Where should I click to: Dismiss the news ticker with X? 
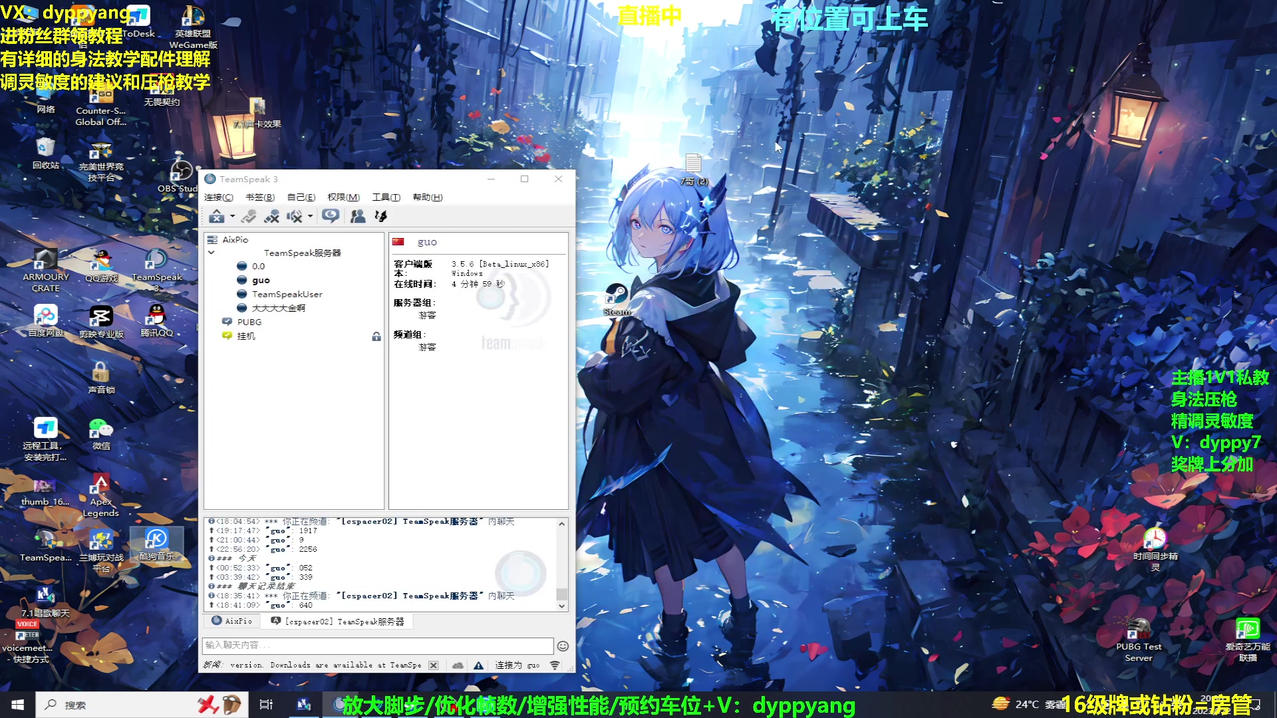[x=434, y=665]
